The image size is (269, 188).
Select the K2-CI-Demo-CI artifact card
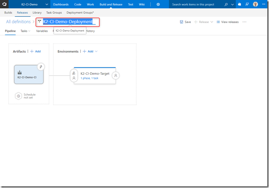pyautogui.click(x=29, y=74)
